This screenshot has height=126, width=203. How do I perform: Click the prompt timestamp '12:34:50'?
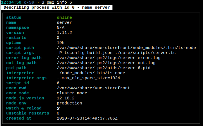(11, 2)
